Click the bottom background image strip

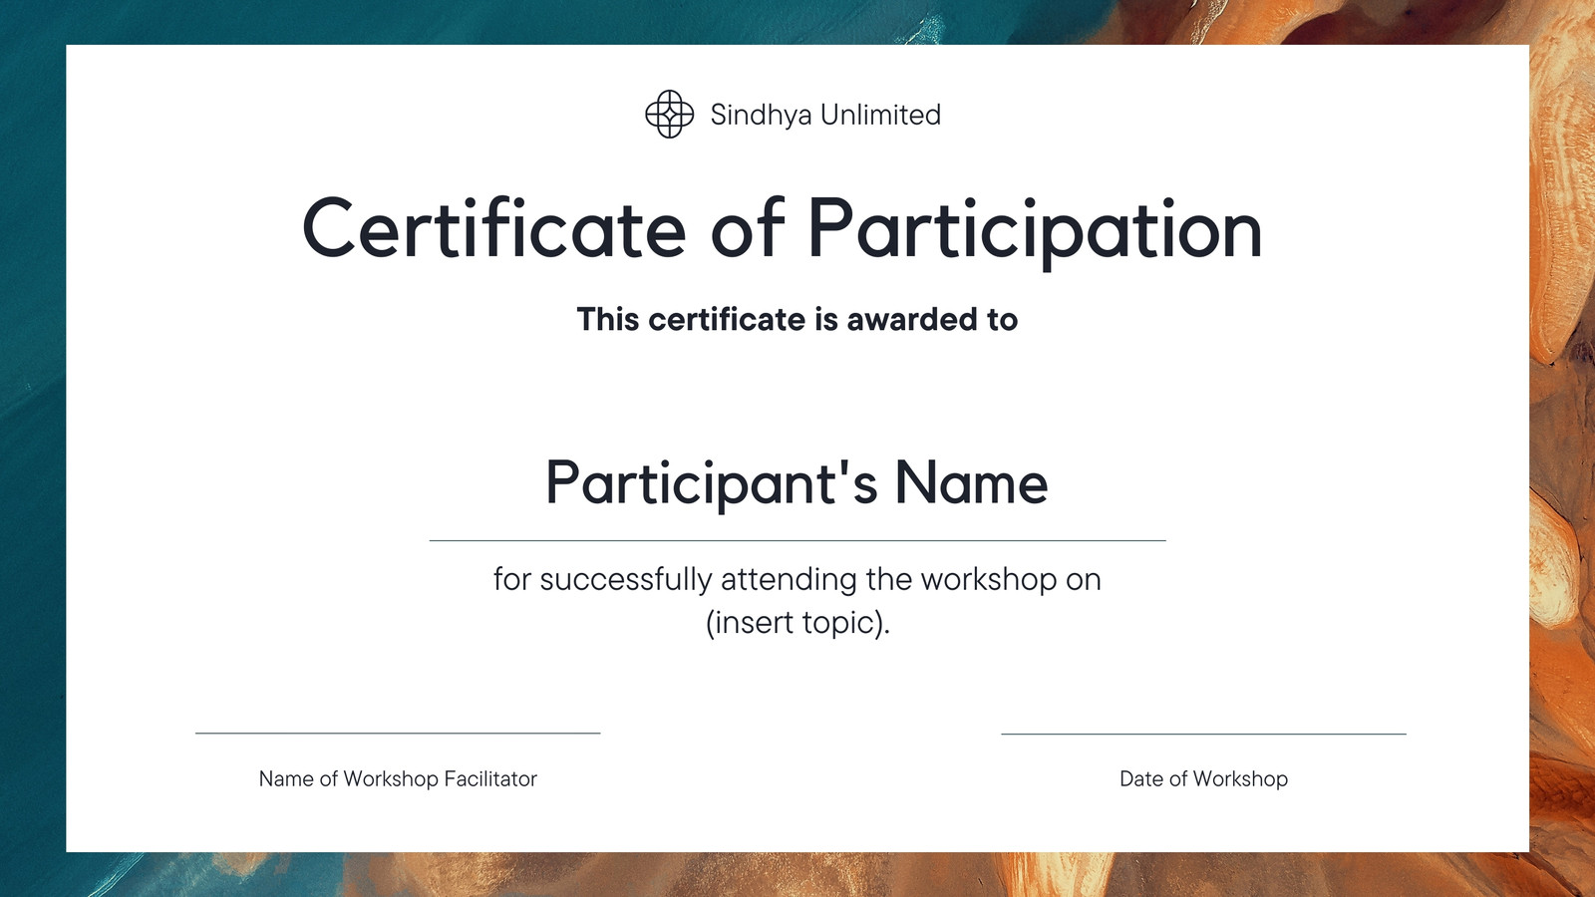pos(797,875)
